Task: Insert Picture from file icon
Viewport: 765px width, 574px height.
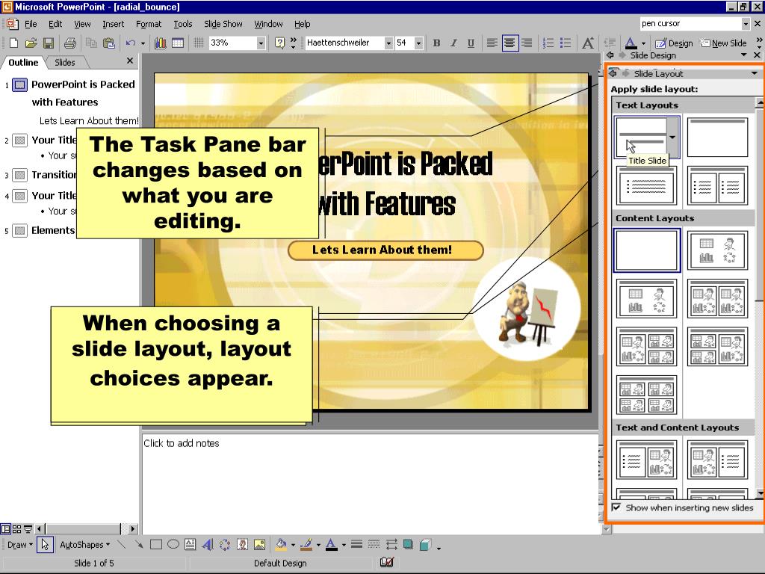Action: point(259,544)
